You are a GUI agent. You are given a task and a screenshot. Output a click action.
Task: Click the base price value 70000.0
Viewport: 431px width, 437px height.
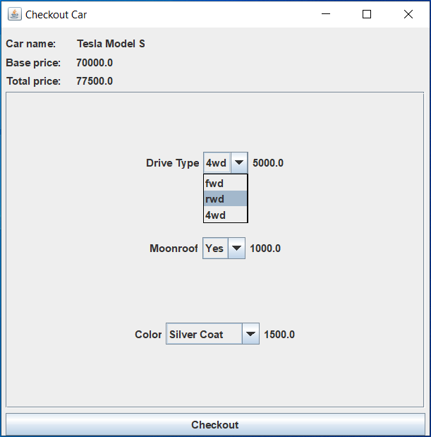pyautogui.click(x=95, y=63)
